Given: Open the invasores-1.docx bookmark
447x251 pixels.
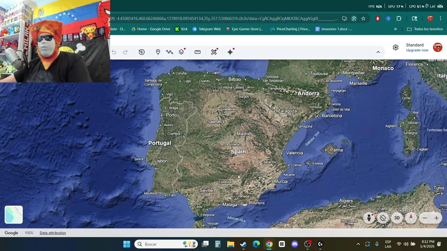Looking at the screenshot, I should [334, 29].
